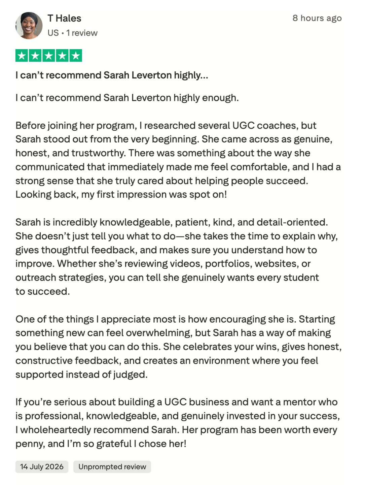Click the US country label
This screenshot has width=365, height=485.
(53, 33)
